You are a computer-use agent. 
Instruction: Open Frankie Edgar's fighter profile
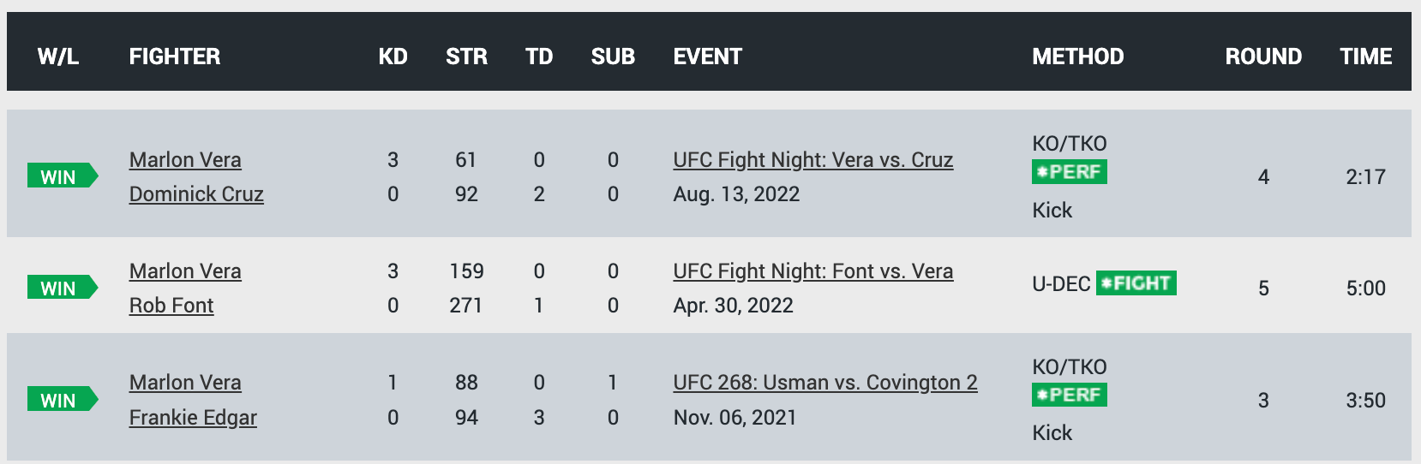click(x=193, y=418)
